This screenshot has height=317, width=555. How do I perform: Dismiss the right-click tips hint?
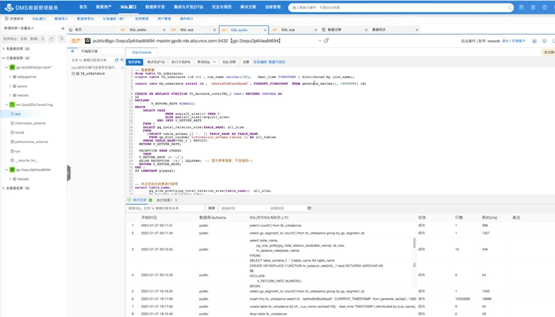pyautogui.click(x=123, y=67)
